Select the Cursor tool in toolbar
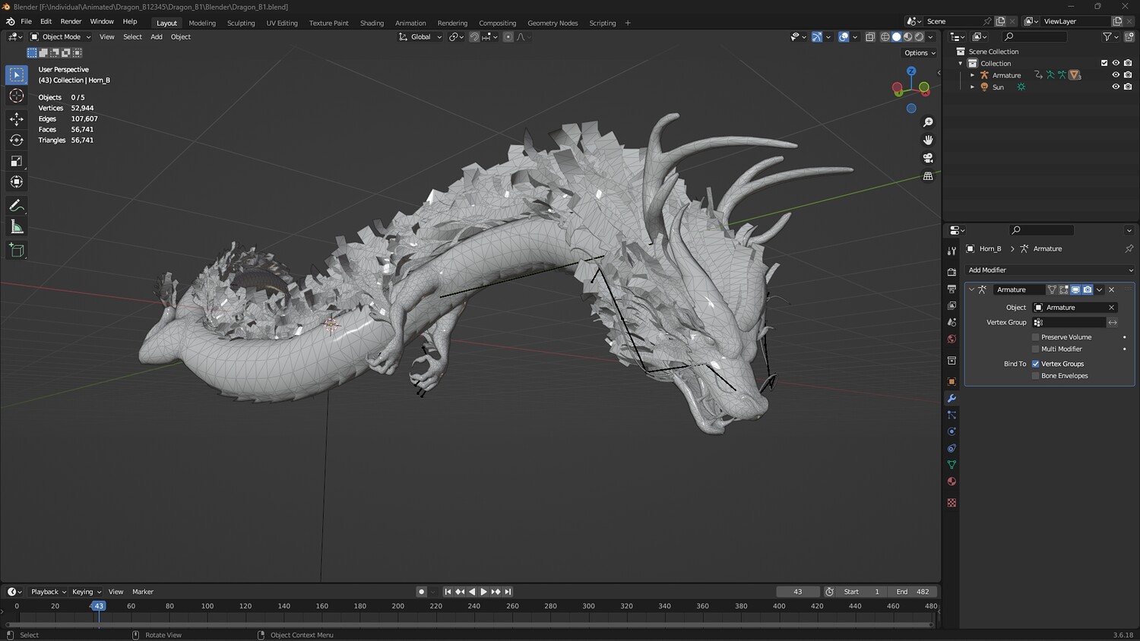Screen dimensions: 1140x641 tap(17, 96)
